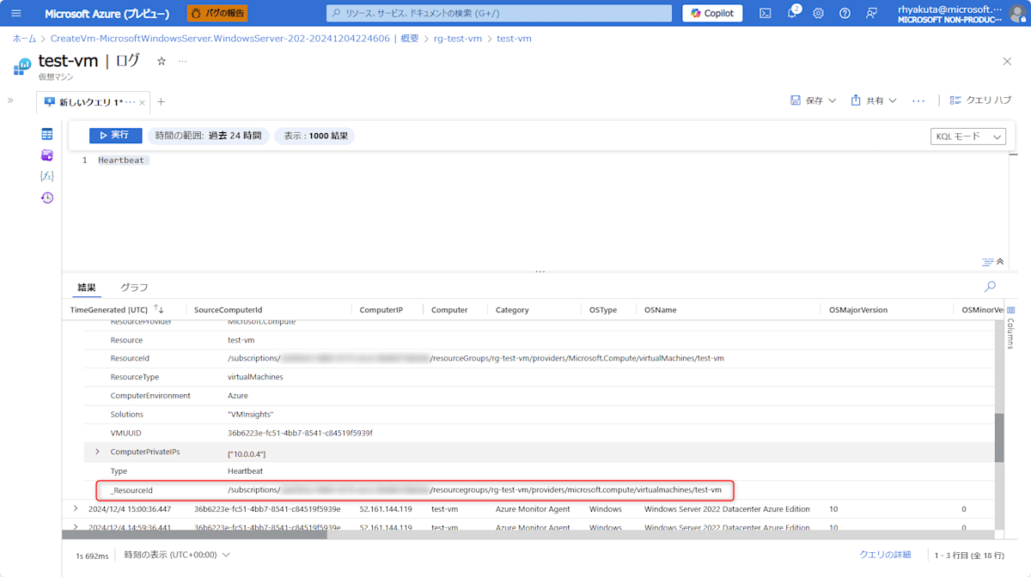This screenshot has height=577, width=1031.
Task: Expand the 14:59:36.441 result row
Action: (76, 527)
